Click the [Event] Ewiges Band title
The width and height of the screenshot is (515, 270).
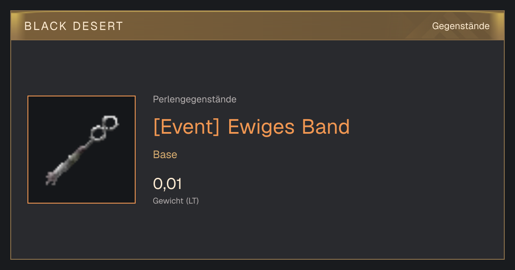pos(251,127)
